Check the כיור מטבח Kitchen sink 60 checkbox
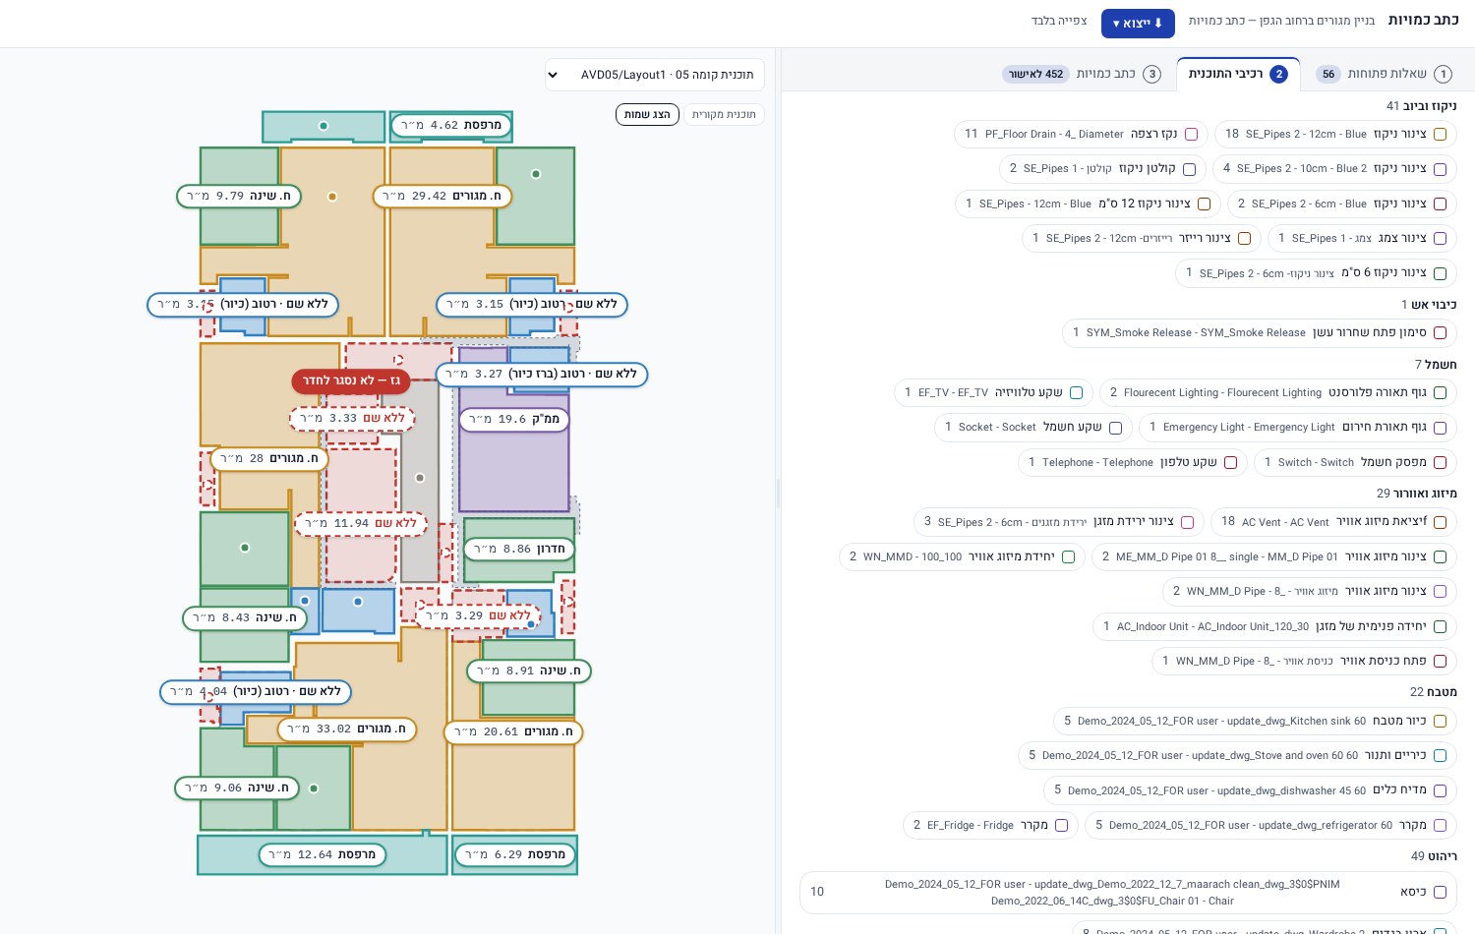The image size is (1475, 934). (x=1440, y=721)
